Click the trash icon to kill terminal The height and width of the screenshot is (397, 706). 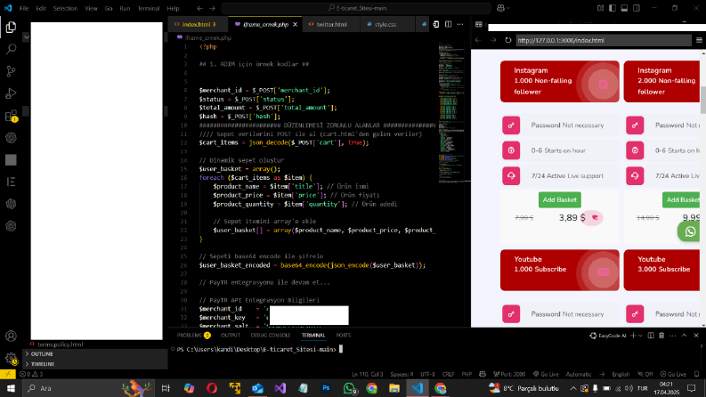pos(661,336)
